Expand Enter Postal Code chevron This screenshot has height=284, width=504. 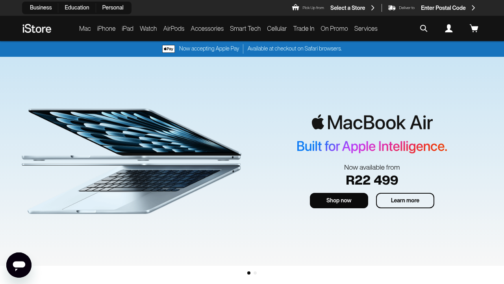pyautogui.click(x=473, y=8)
